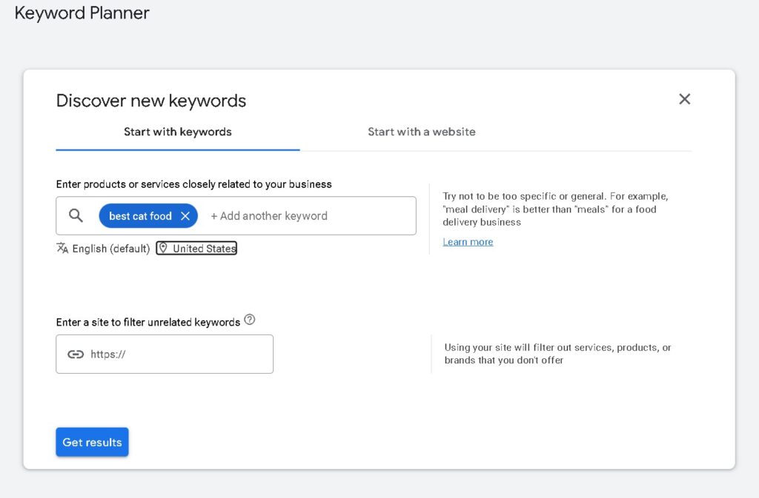
Task: Focus the Add another keyword field
Action: pyautogui.click(x=269, y=216)
